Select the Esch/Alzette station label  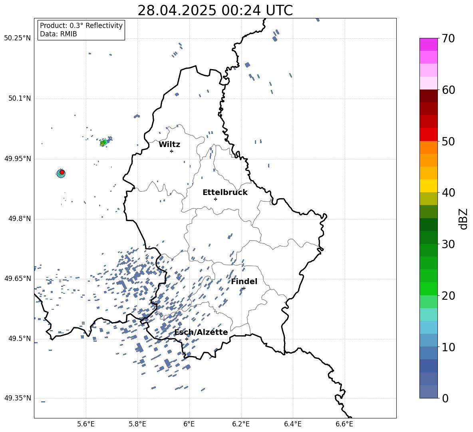point(201,332)
